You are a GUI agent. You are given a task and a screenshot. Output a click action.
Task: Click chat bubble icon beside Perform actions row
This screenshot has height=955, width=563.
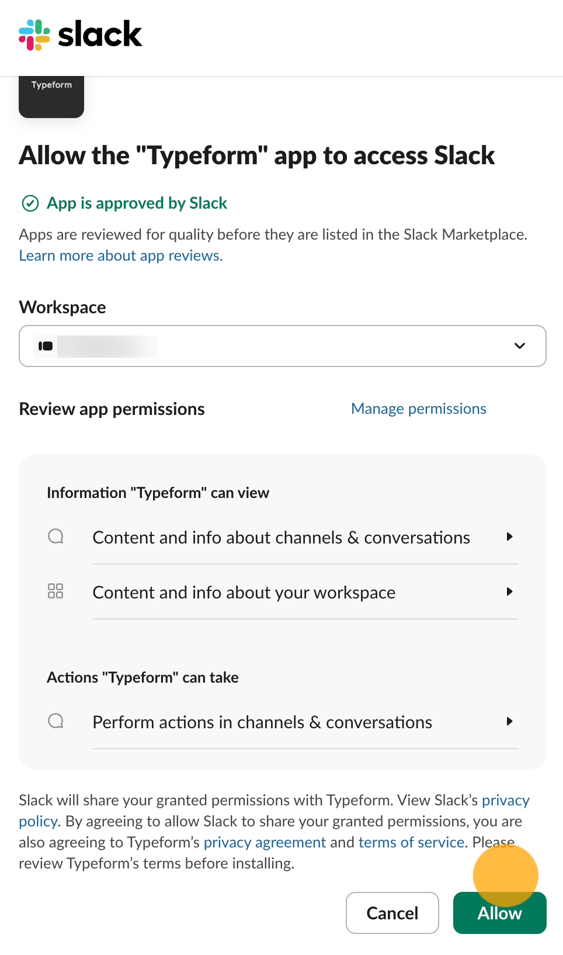[x=55, y=721]
